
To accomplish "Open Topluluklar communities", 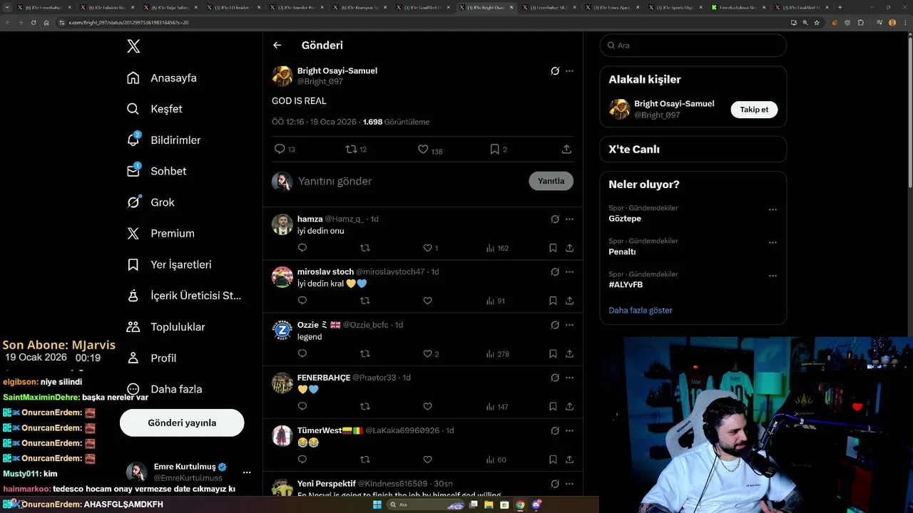I will (x=165, y=327).
